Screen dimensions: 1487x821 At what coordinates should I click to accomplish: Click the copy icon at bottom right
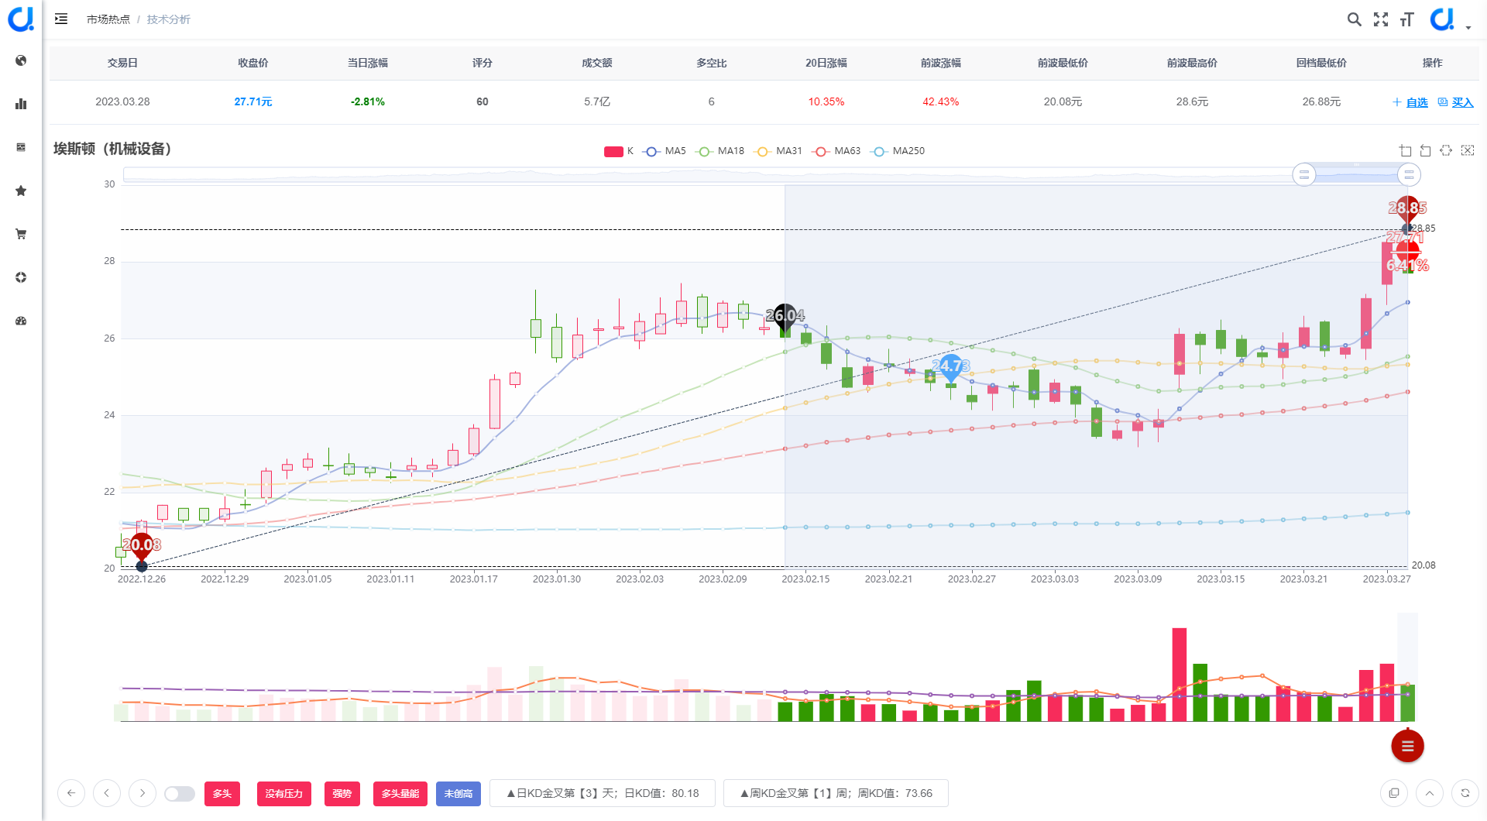coord(1394,793)
